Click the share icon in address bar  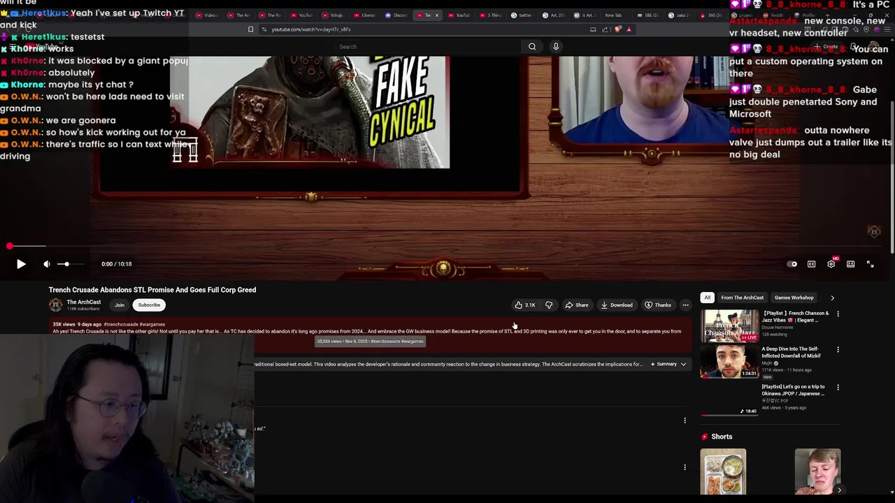coord(605,29)
